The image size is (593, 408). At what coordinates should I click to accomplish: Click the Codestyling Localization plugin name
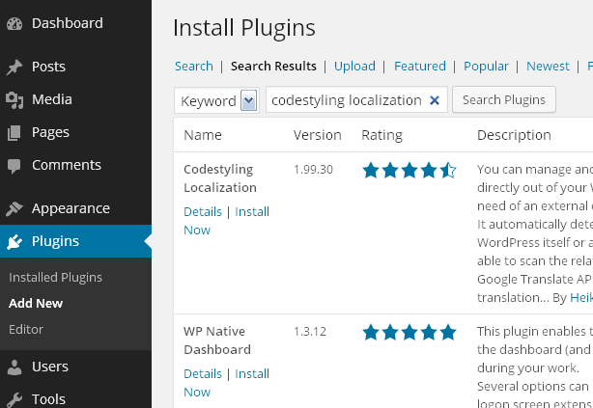pos(220,178)
